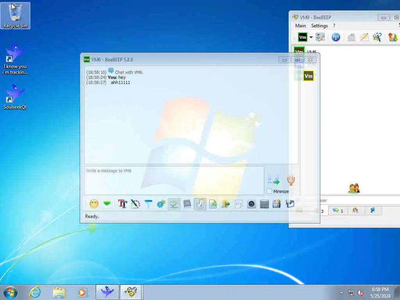Screen dimensions: 400x300
Task: Click the folder with green arrow icon
Action: pyautogui.click(x=226, y=204)
